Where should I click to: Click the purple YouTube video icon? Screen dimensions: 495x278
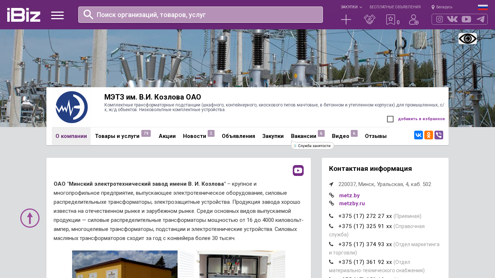(x=298, y=170)
